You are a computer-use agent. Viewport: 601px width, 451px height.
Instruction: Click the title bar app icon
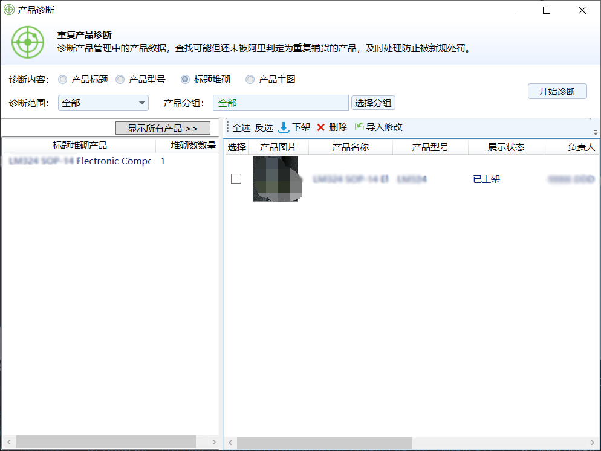click(9, 10)
